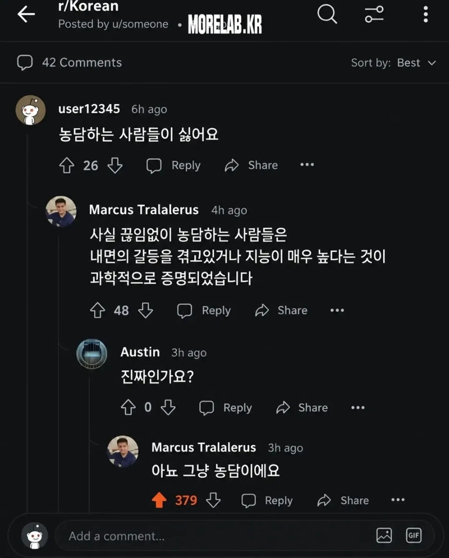The width and height of the screenshot is (449, 558).
Task: Expand the Sort by: Best dropdown
Action: point(394,63)
